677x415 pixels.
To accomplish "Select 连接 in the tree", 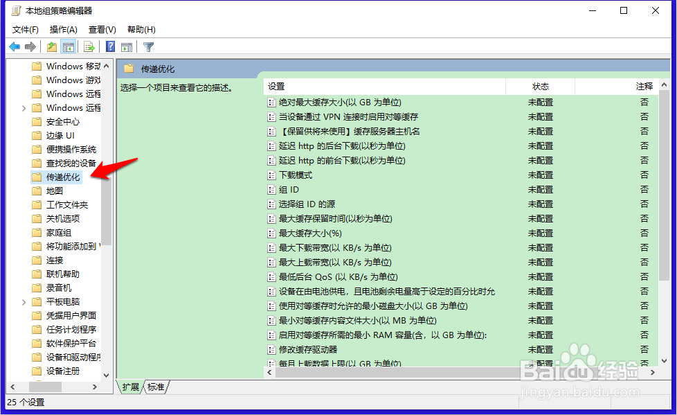I will (55, 260).
